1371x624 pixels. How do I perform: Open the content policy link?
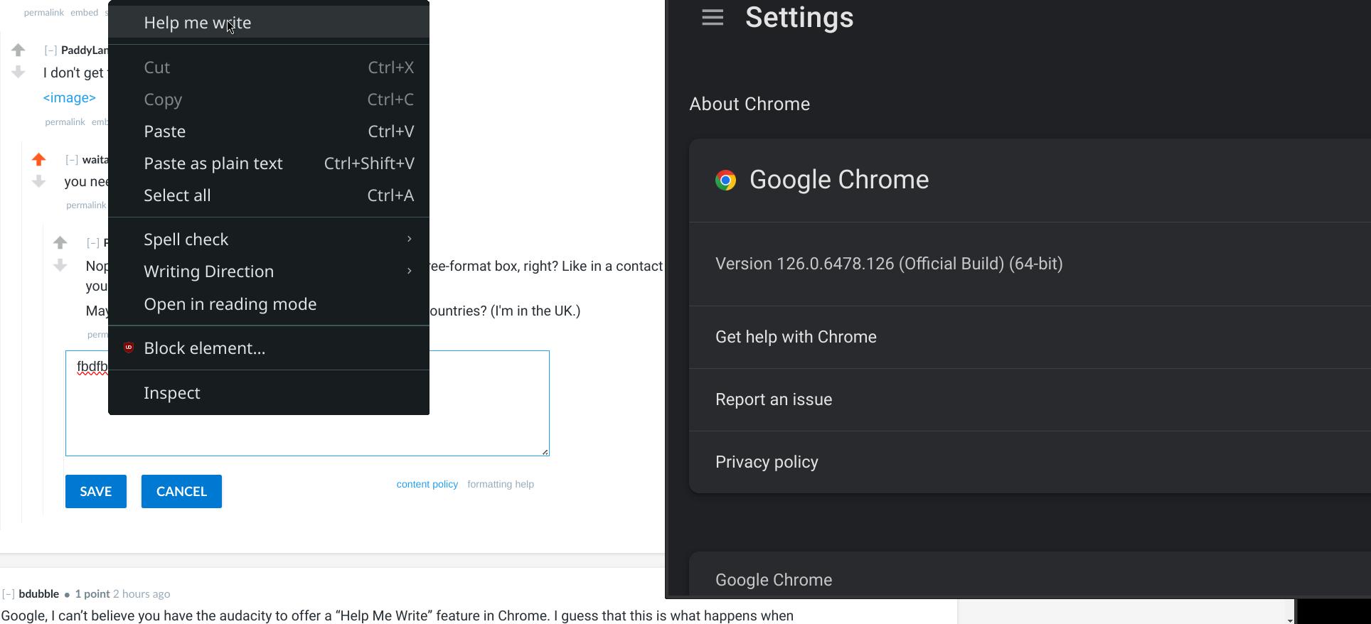[x=427, y=484]
